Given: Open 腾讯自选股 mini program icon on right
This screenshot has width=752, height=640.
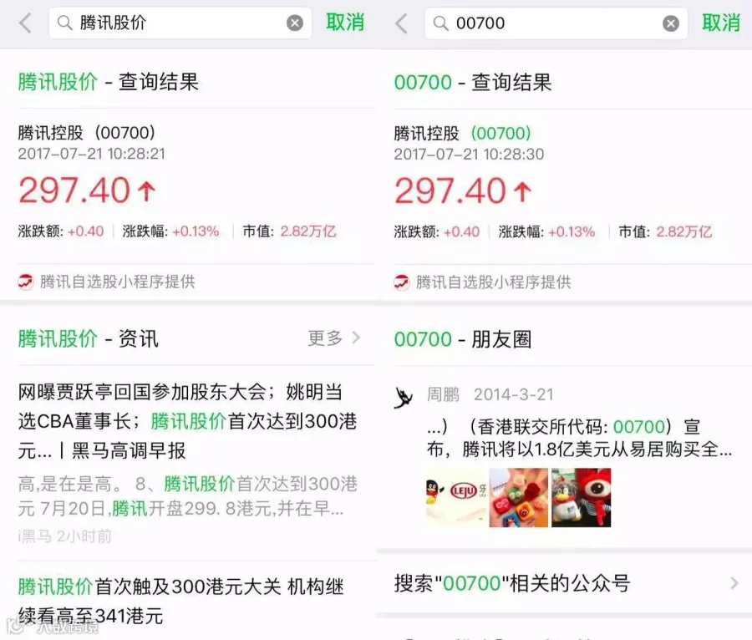Looking at the screenshot, I should pyautogui.click(x=402, y=282).
